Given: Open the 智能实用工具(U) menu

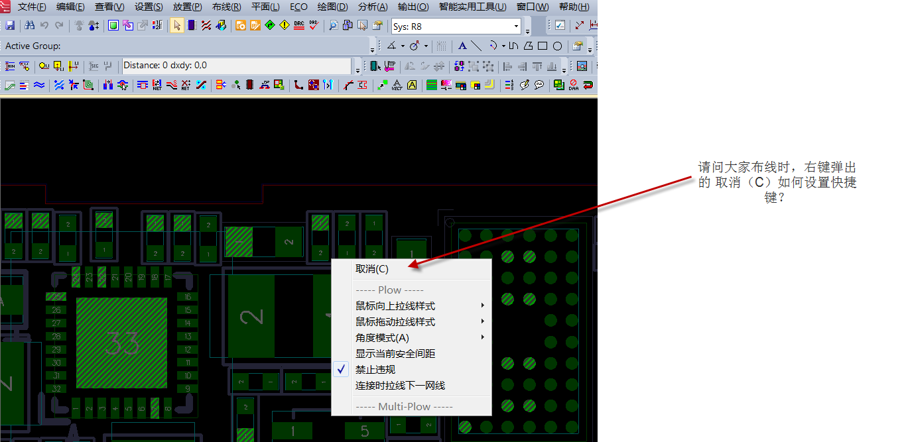Looking at the screenshot, I should click(472, 7).
